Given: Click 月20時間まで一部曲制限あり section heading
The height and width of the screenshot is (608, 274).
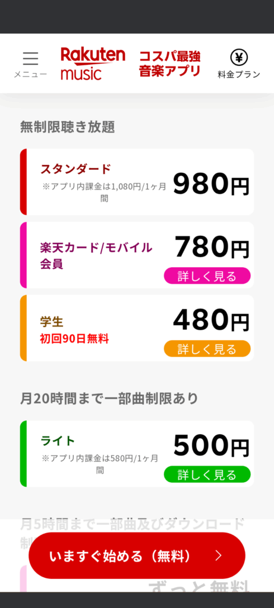Looking at the screenshot, I should pyautogui.click(x=109, y=398).
